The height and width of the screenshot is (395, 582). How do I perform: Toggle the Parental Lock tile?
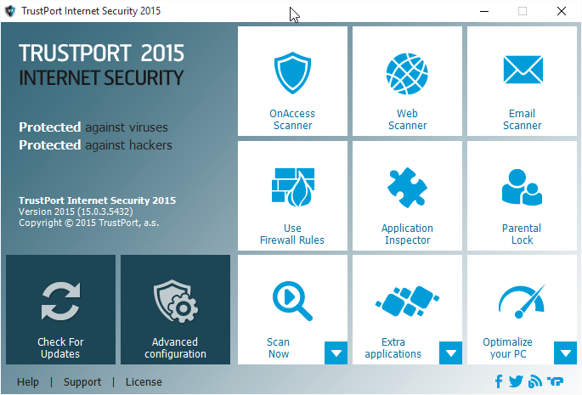click(522, 195)
